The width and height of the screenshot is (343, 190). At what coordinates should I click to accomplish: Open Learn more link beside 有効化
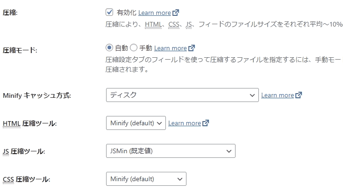[155, 13]
